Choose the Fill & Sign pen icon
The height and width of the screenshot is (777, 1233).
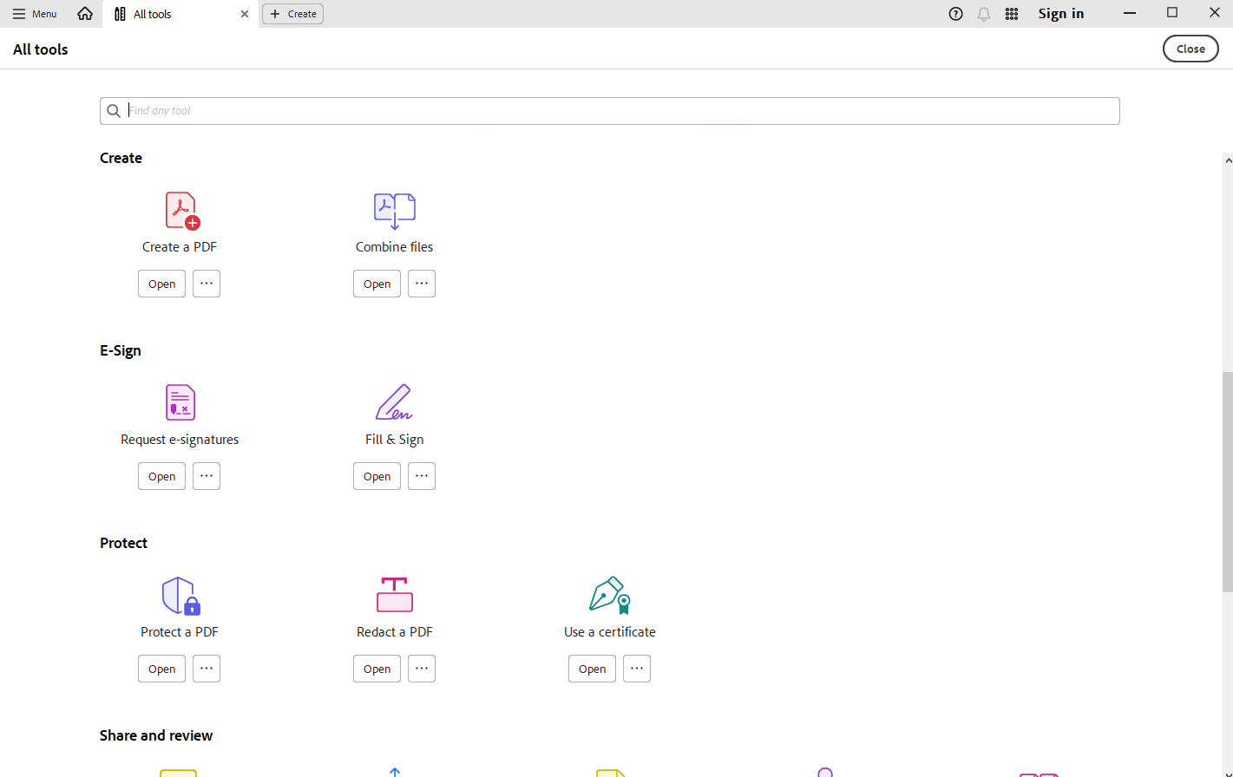click(x=394, y=402)
